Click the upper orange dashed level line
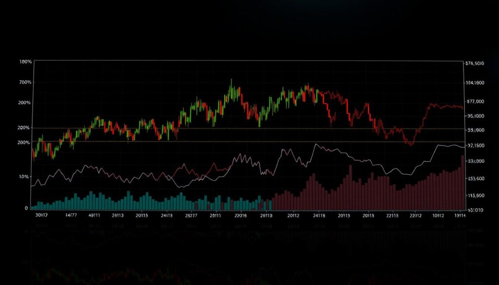Image resolution: width=499 pixels, height=285 pixels. pos(244,129)
